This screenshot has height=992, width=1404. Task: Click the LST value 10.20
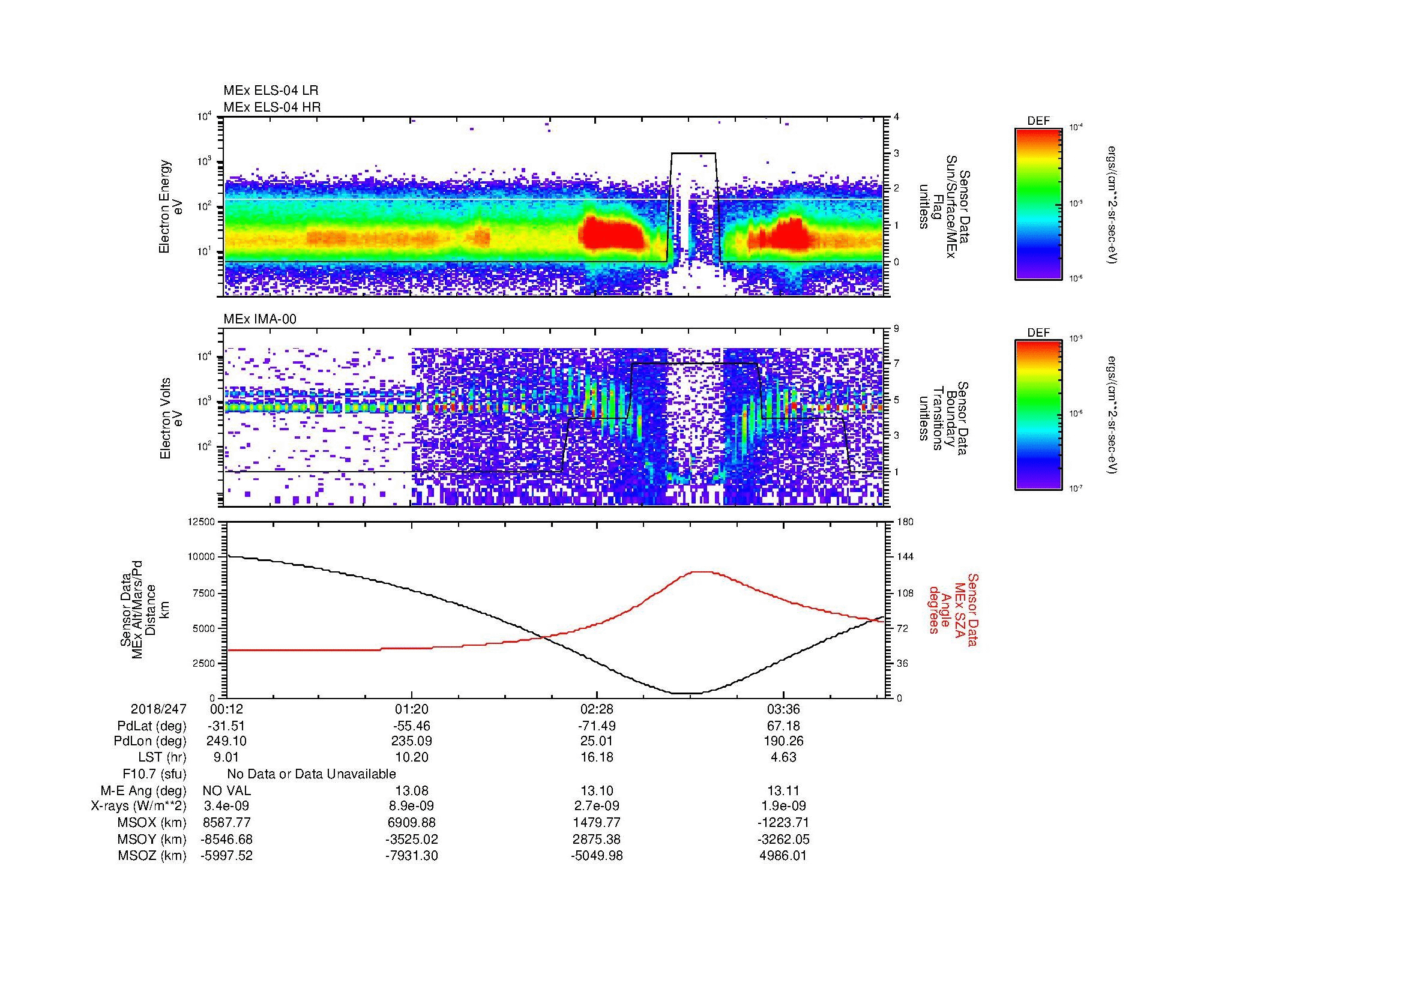[412, 757]
